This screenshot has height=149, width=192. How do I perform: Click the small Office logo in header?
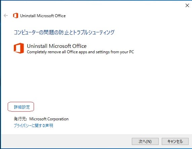pyautogui.click(x=15, y=16)
